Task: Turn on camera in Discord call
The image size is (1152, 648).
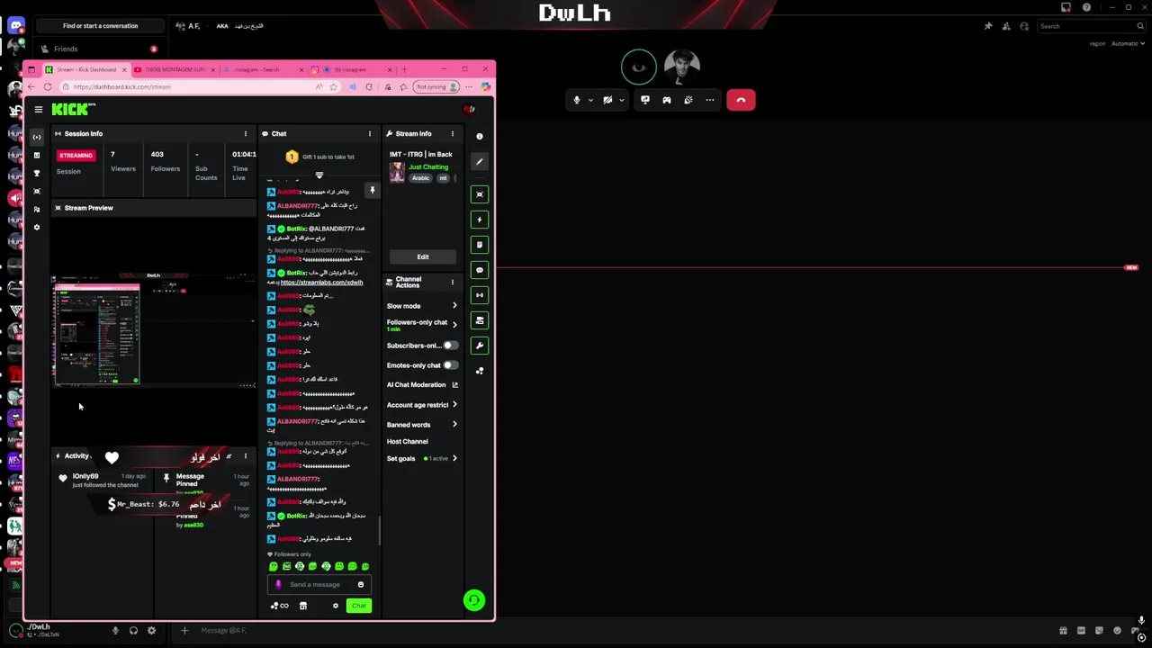Action: click(x=607, y=100)
